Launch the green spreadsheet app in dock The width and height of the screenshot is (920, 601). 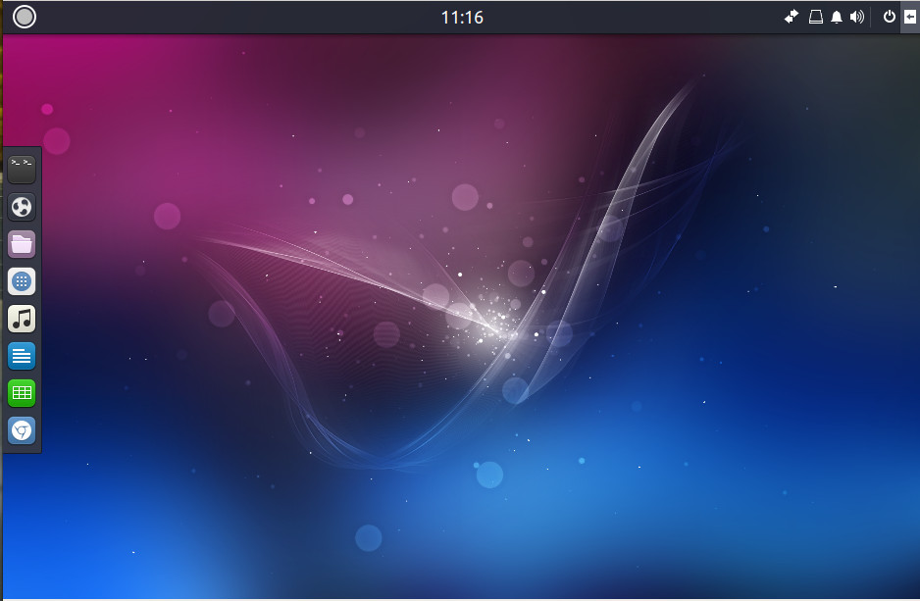click(22, 393)
